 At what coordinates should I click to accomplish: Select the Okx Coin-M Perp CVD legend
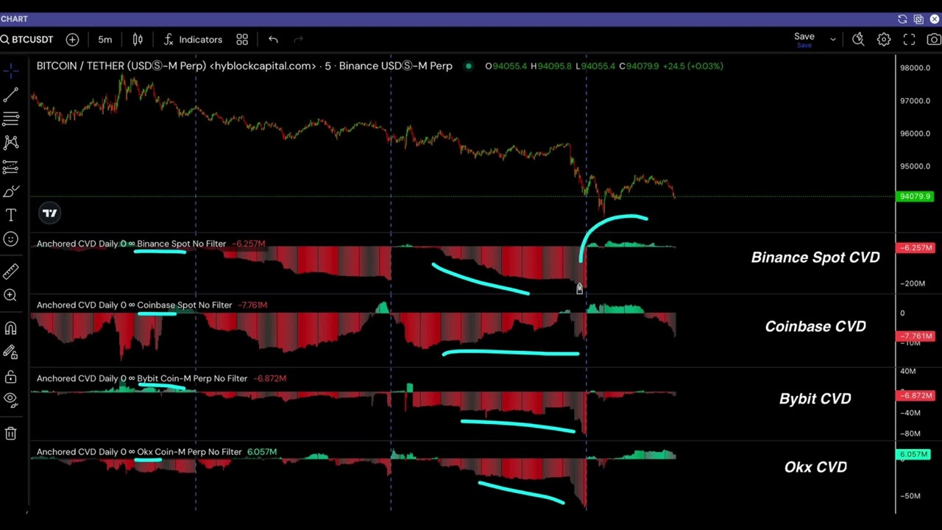tap(139, 452)
